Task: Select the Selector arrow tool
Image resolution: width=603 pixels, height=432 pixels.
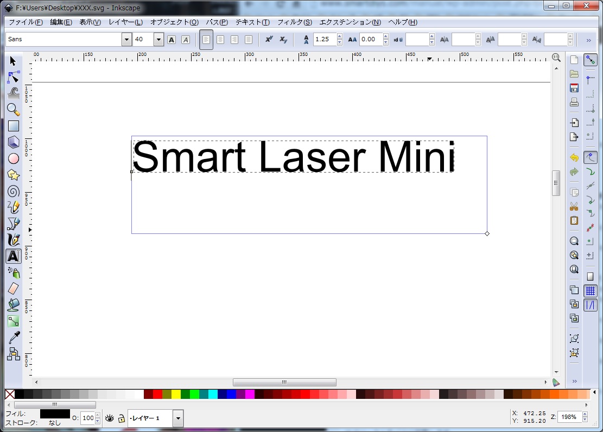Action: click(13, 61)
